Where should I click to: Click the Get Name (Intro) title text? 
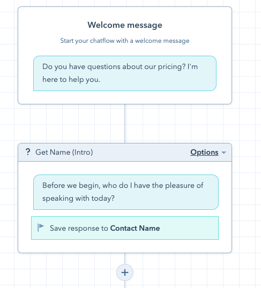pos(64,152)
